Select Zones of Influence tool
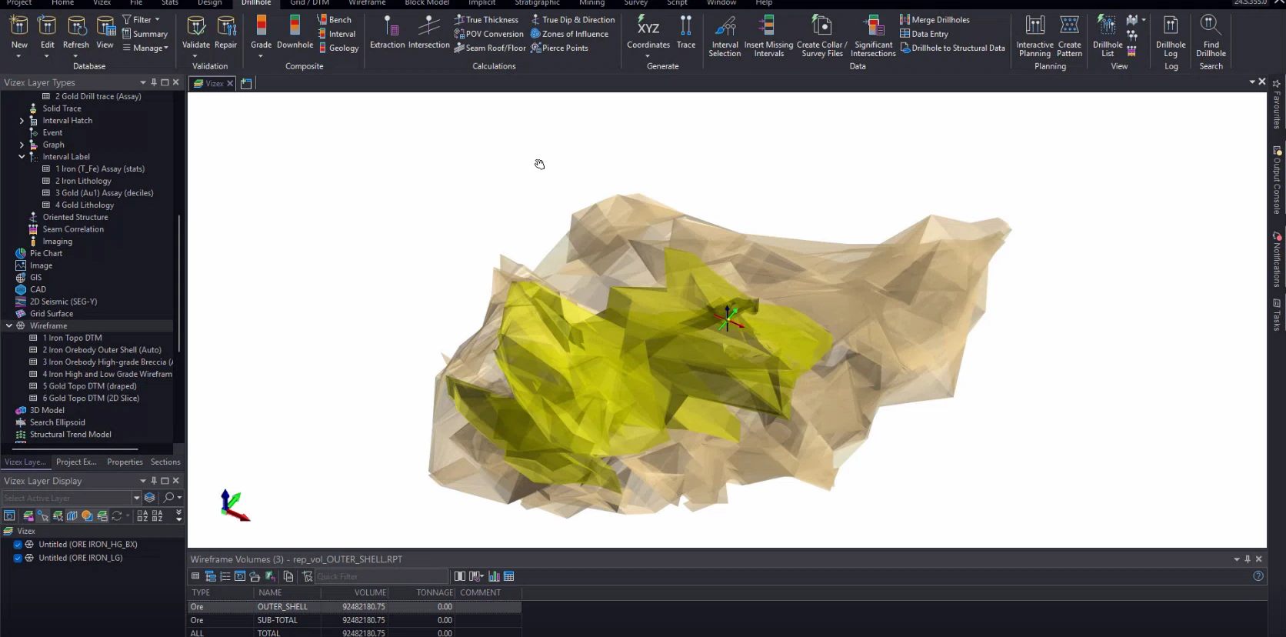 tap(569, 34)
